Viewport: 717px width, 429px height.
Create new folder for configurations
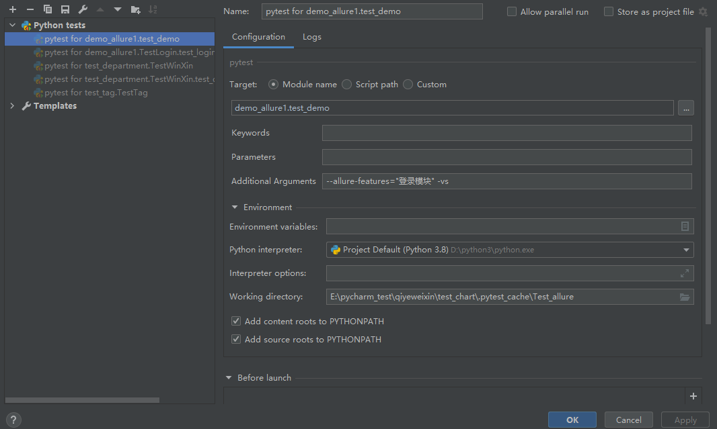tap(135, 9)
